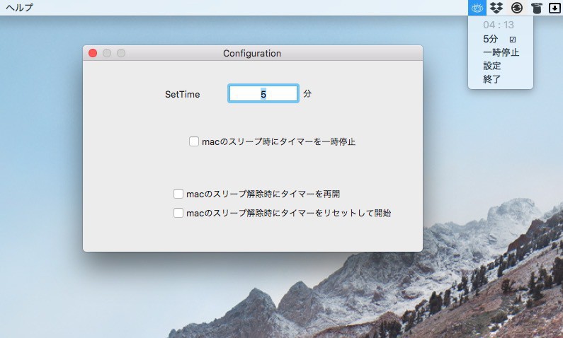Click the eye timer menu bar icon

pos(477,8)
